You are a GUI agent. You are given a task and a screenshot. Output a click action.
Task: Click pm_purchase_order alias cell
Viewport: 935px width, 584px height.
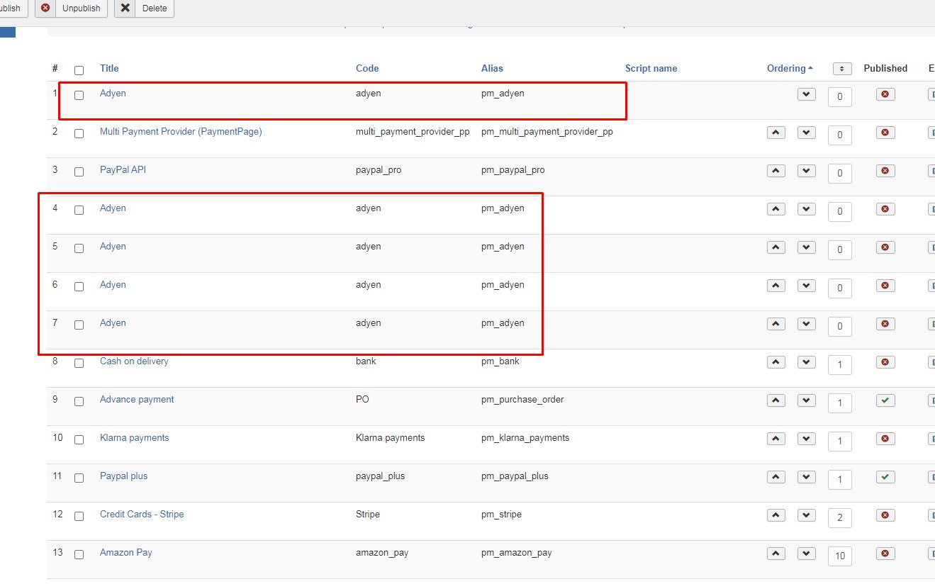(x=522, y=400)
